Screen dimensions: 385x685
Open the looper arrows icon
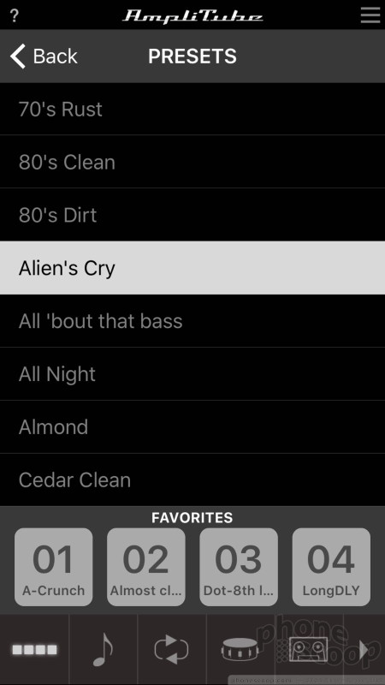tap(172, 650)
